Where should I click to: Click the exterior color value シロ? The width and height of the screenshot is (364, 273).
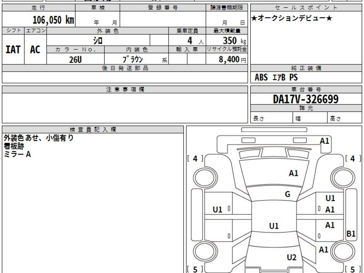pyautogui.click(x=98, y=40)
